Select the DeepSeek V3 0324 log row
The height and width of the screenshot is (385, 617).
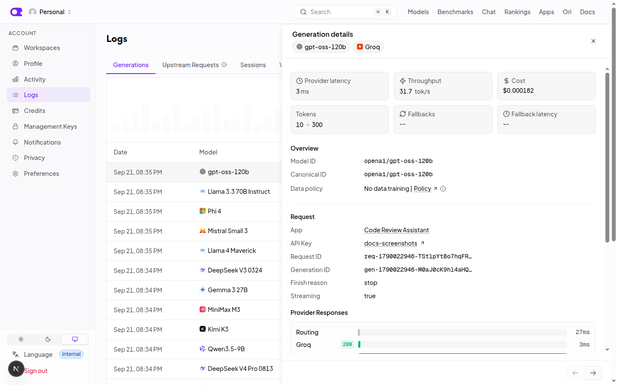194,270
